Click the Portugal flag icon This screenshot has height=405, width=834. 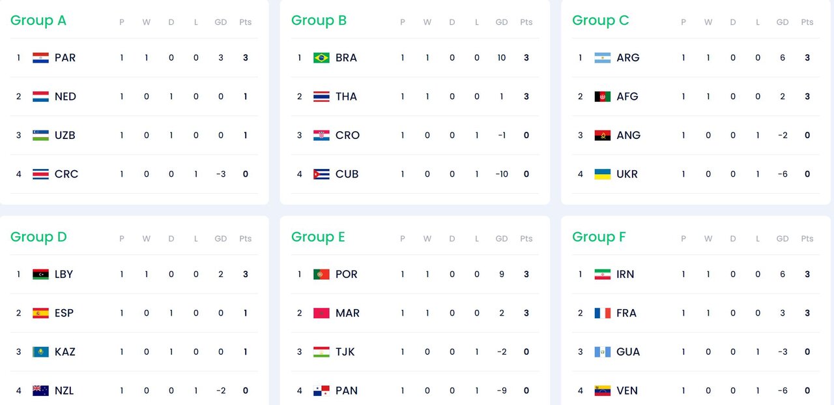(x=321, y=275)
